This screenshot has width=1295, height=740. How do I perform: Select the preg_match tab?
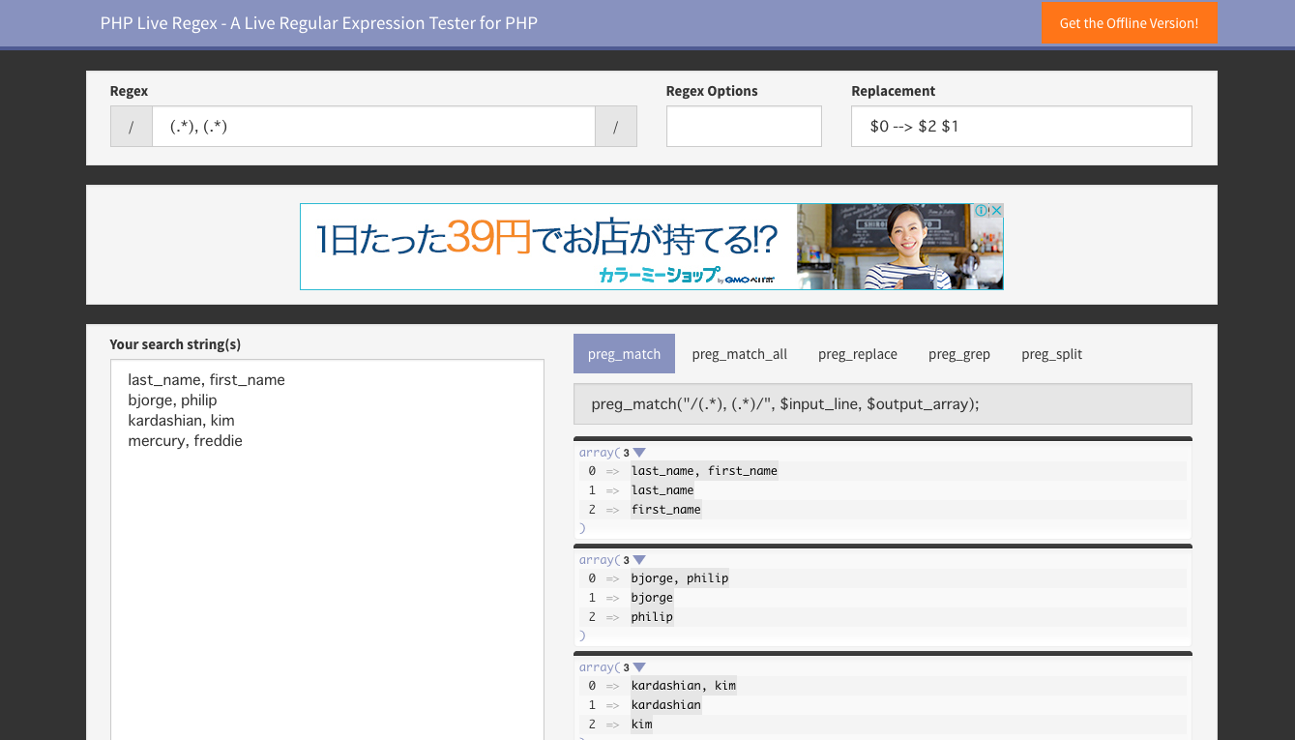tap(624, 354)
